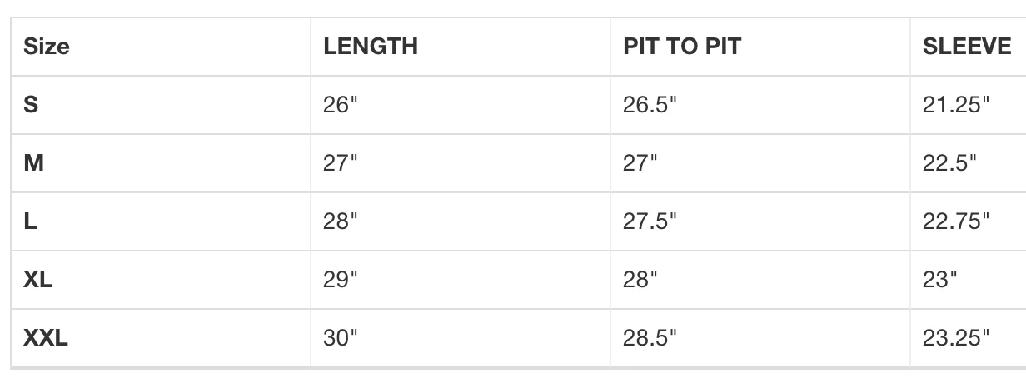This screenshot has width=1026, height=383.
Task: Click the 22.5" sleeve value
Action: point(949,164)
